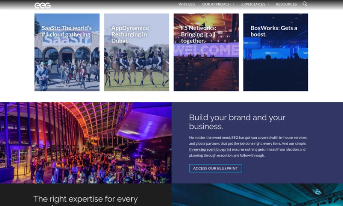
Task: Click the glass-roof evening reception photo
Action: (86, 142)
